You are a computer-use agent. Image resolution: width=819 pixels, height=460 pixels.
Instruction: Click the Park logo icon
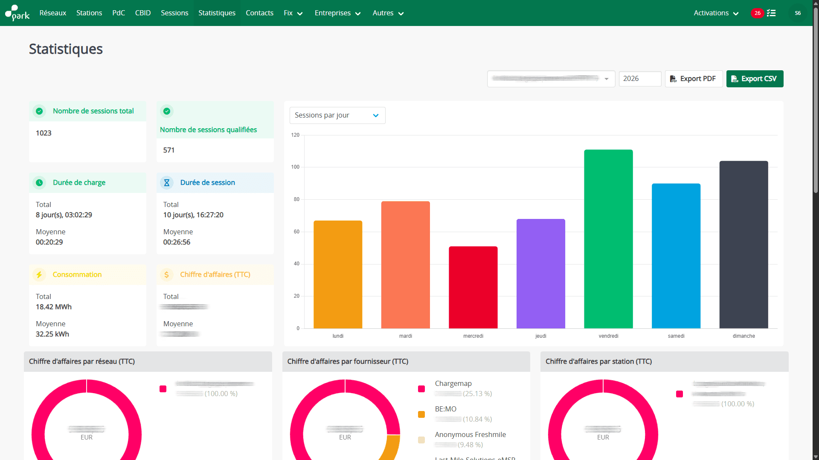click(x=17, y=13)
